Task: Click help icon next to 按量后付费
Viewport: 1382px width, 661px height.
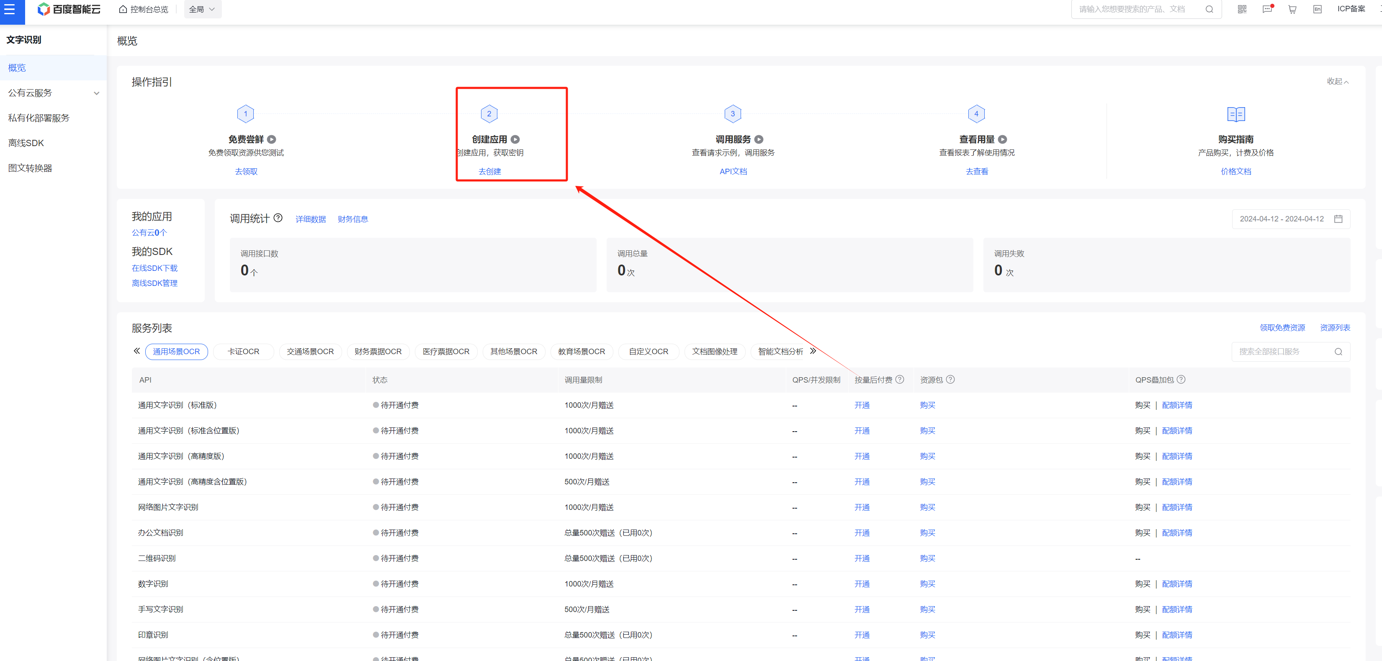Action: click(x=900, y=380)
